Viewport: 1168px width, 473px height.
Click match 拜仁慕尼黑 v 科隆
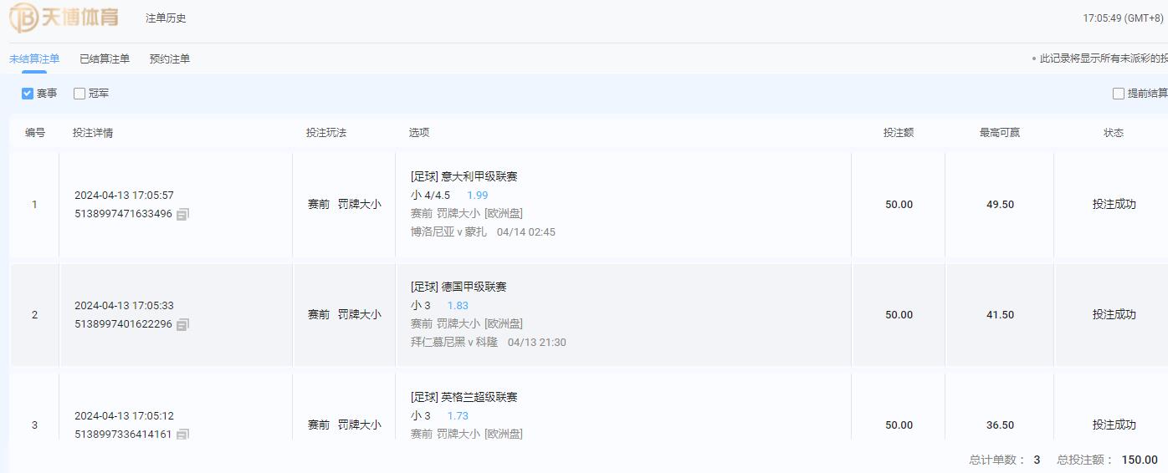click(454, 342)
